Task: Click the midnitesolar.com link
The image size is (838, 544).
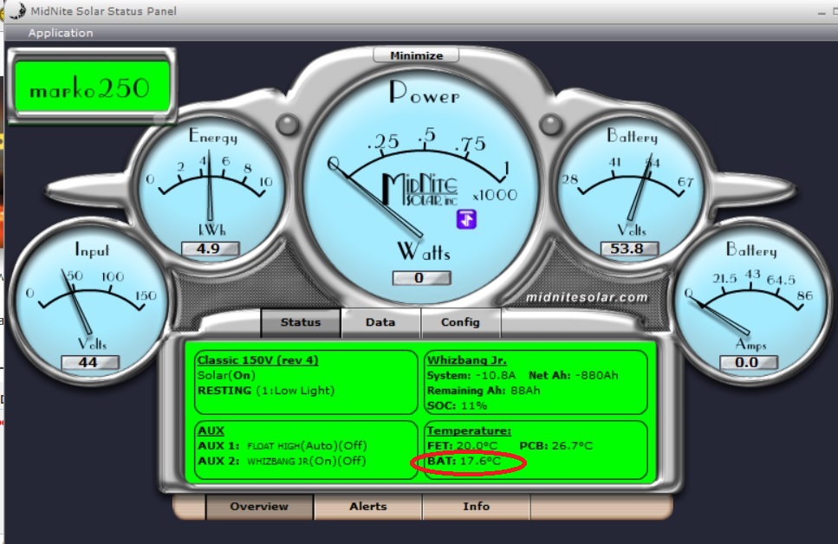Action: pos(587,297)
